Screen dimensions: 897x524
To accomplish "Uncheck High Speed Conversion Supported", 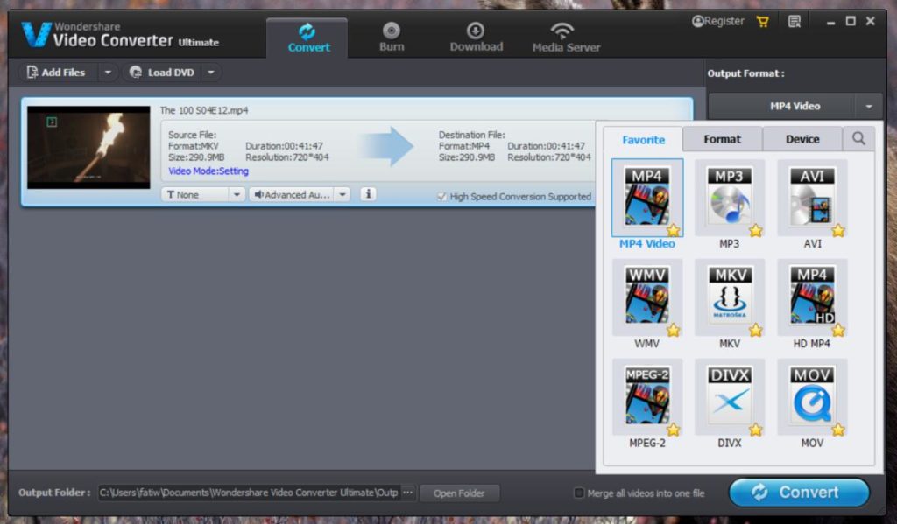I will pyautogui.click(x=441, y=197).
